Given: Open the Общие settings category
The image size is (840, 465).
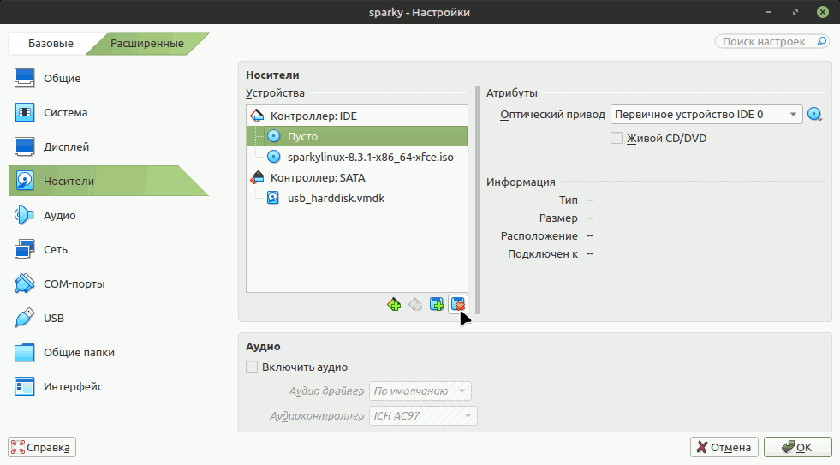Looking at the screenshot, I should click(109, 78).
